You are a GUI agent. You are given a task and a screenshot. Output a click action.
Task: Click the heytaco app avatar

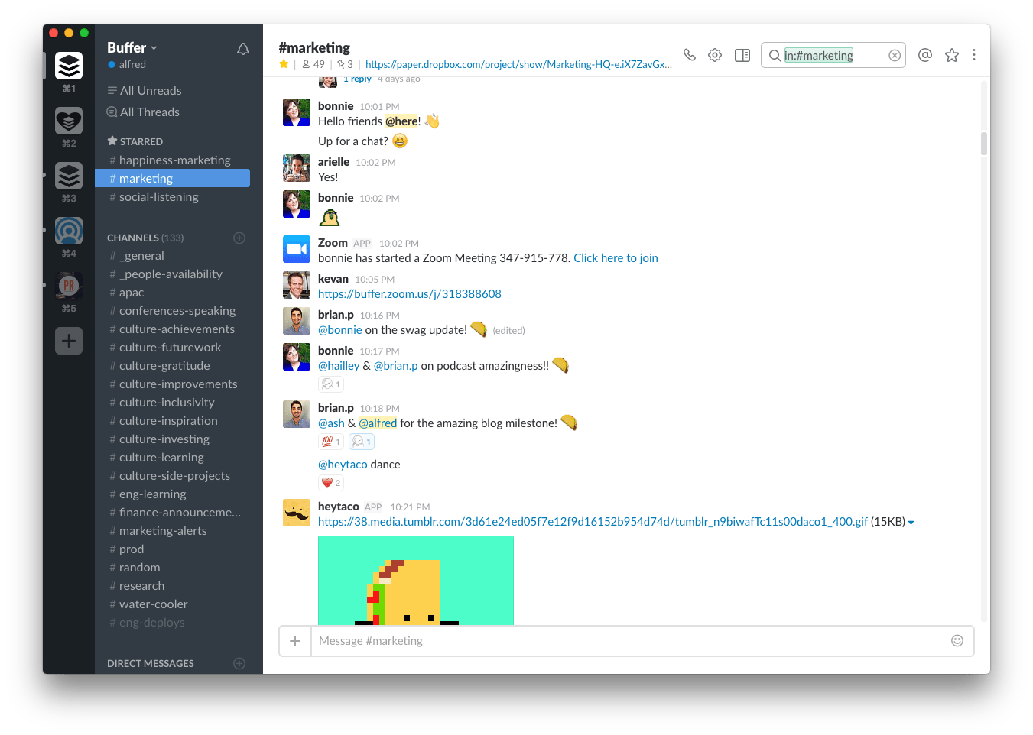point(297,513)
